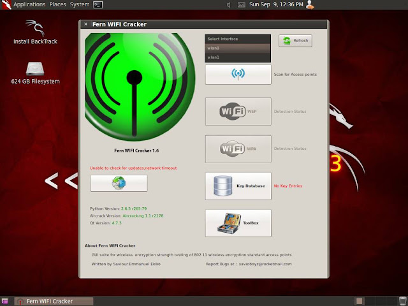
Task: Click the volume speaker icon
Action: pos(228,4)
